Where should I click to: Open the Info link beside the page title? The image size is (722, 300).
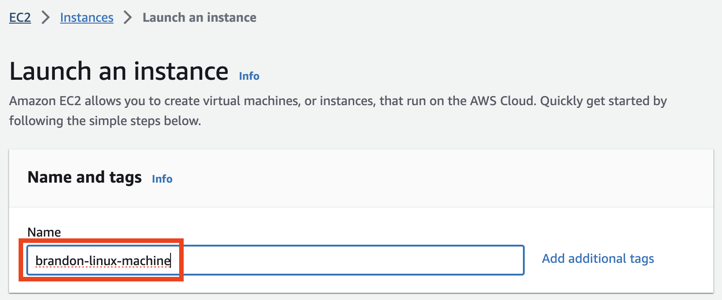point(249,76)
